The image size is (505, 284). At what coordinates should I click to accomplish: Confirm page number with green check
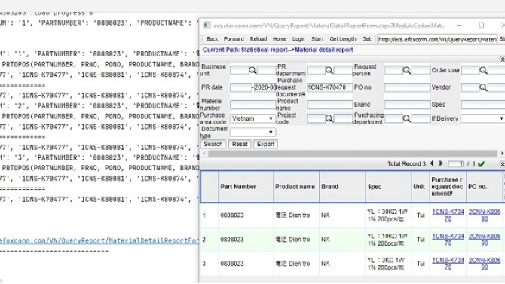[481, 164]
